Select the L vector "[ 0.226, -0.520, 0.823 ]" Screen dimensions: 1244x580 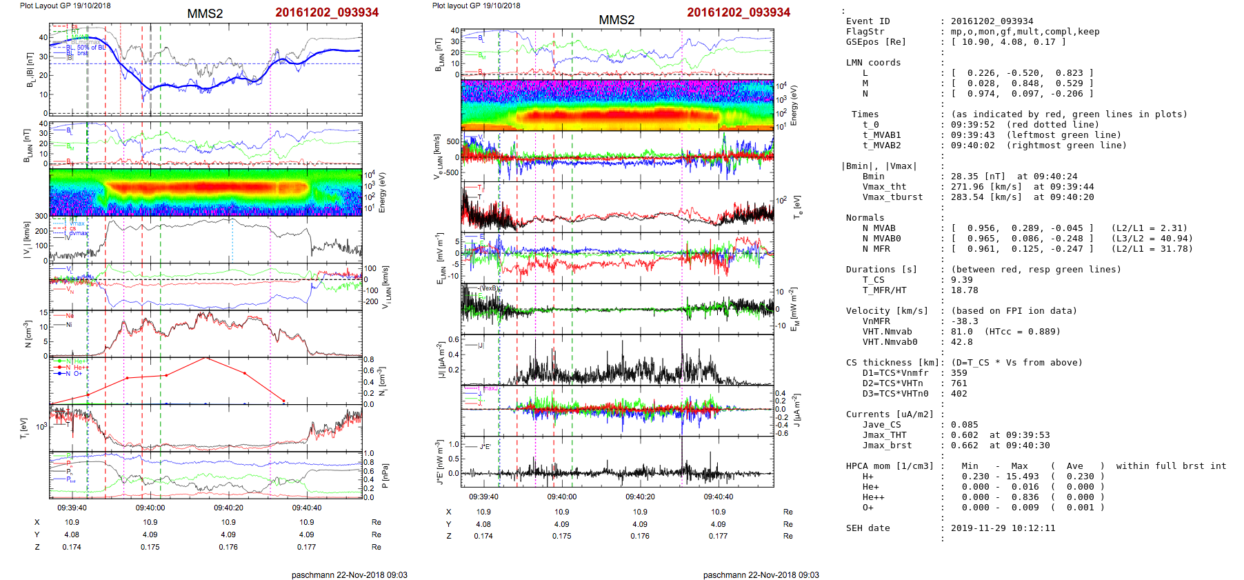point(1023,73)
